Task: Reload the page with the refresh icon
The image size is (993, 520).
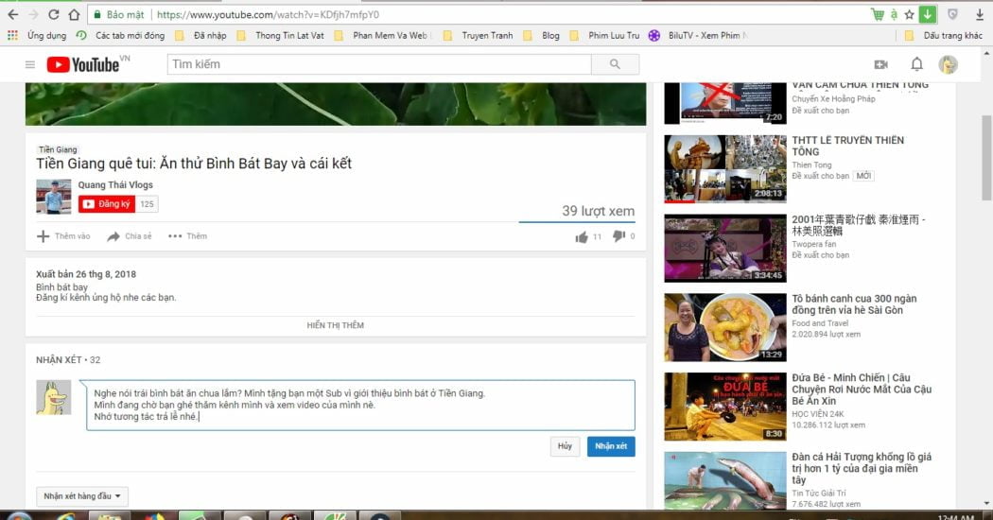Action: pyautogui.click(x=54, y=14)
